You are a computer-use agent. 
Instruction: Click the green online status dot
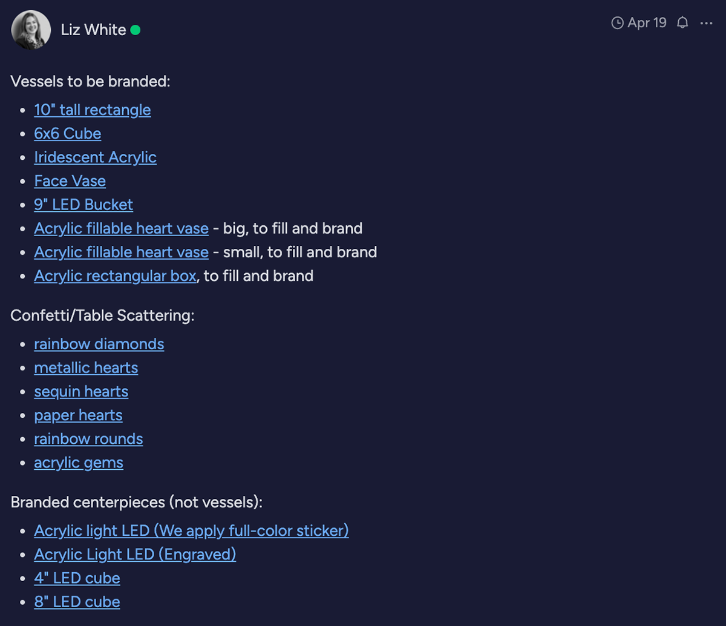tap(136, 30)
